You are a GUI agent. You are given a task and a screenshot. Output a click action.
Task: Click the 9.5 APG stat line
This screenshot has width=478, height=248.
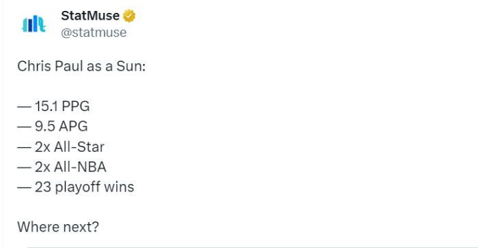pyautogui.click(x=53, y=126)
